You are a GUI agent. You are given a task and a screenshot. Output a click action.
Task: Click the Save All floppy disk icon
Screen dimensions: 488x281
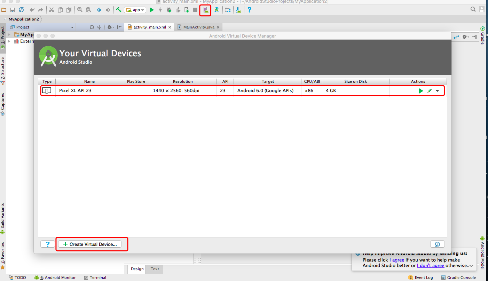[13, 10]
